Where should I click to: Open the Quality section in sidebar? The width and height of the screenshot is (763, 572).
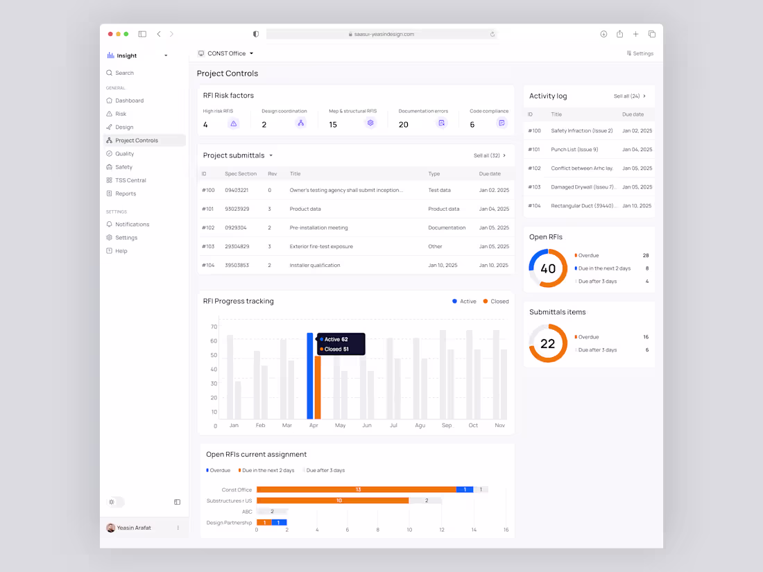[123, 153]
